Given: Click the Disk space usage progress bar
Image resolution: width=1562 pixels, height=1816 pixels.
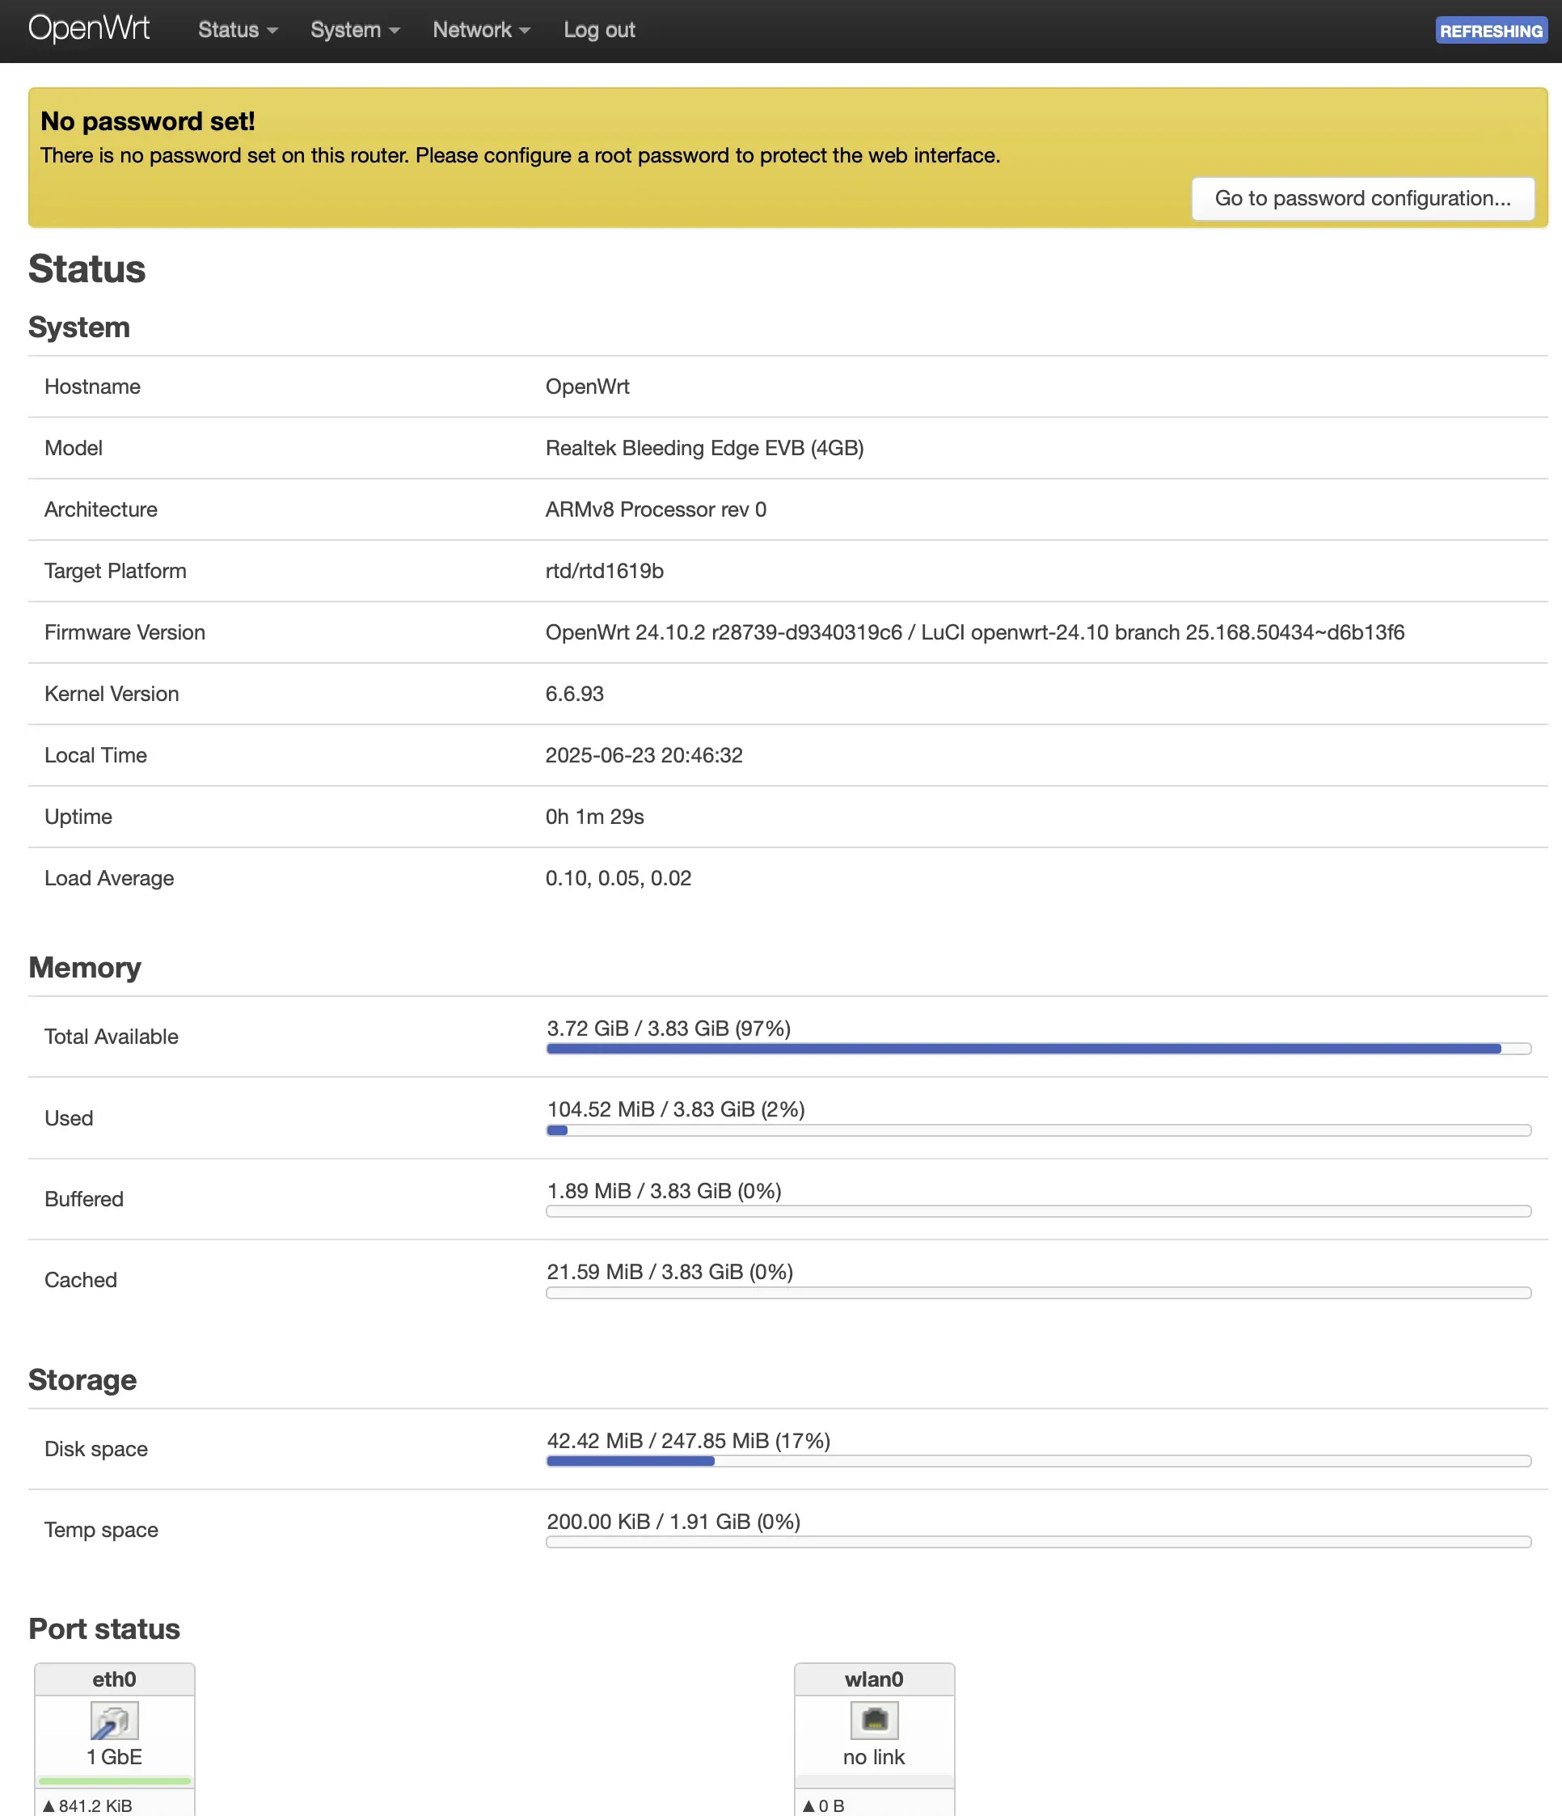Looking at the screenshot, I should point(1038,1461).
